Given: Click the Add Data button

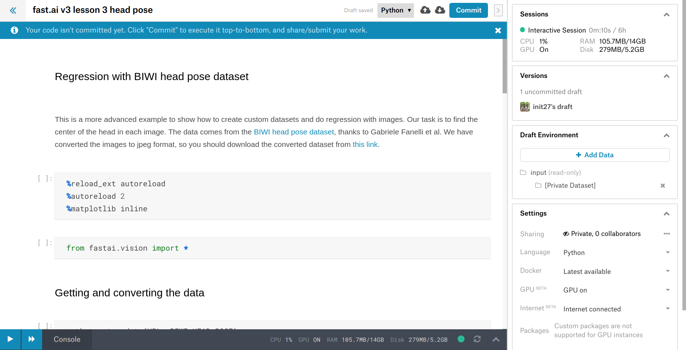Looking at the screenshot, I should [594, 155].
